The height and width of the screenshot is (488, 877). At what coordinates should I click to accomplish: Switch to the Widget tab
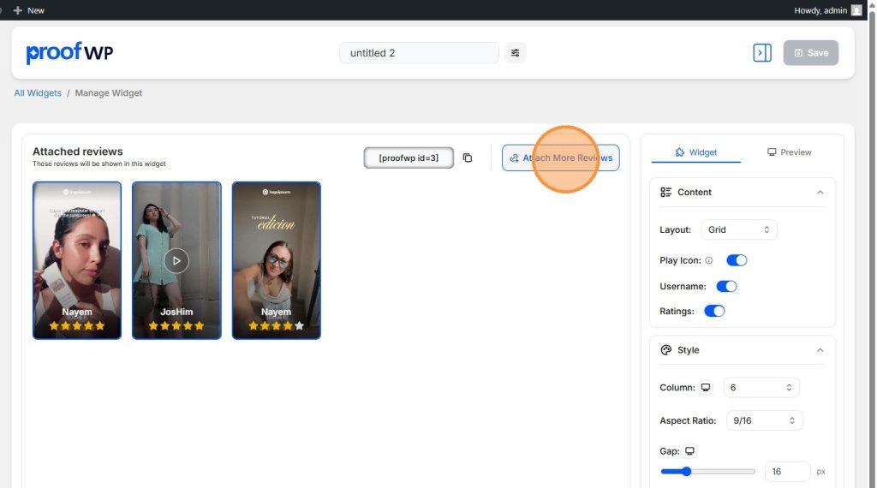[695, 152]
